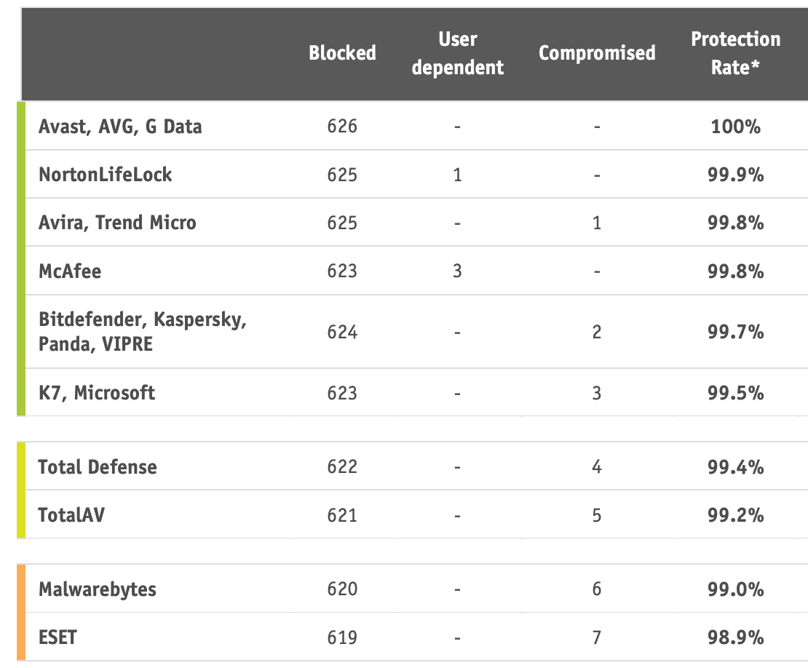Click the User dependent column header
Image resolution: width=808 pixels, height=668 pixels.
457,53
